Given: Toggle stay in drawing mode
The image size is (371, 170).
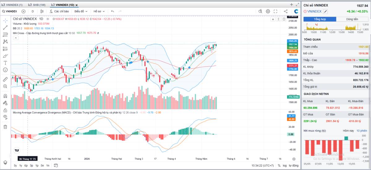Looking at the screenshot, I should pyautogui.click(x=5, y=103).
